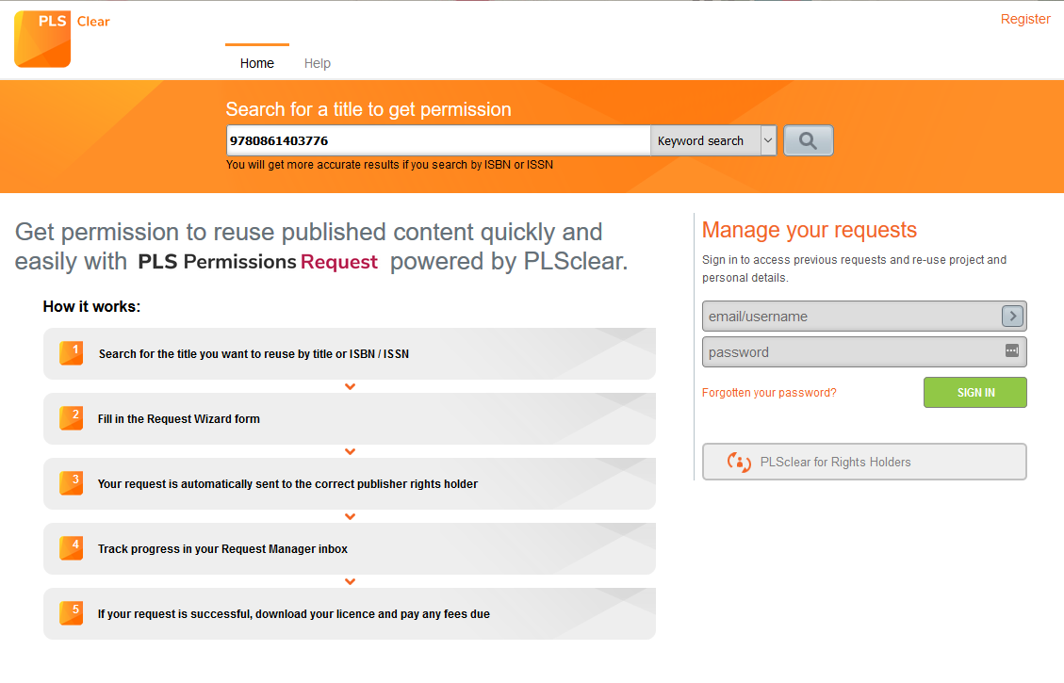Click the password manager icon in password field
Viewport: 1064px width, 683px height.
tap(1012, 350)
